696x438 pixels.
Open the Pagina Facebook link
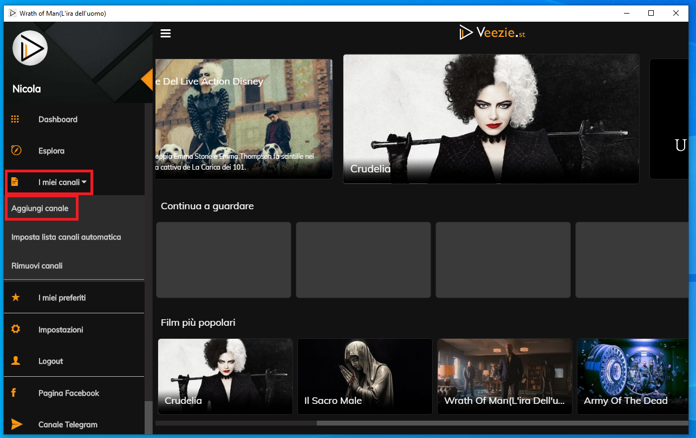(69, 393)
